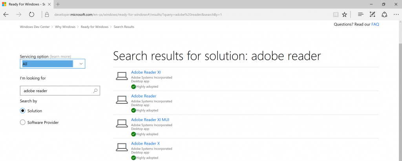Click the Search results for solution heading
The width and height of the screenshot is (402, 161).
click(x=217, y=56)
